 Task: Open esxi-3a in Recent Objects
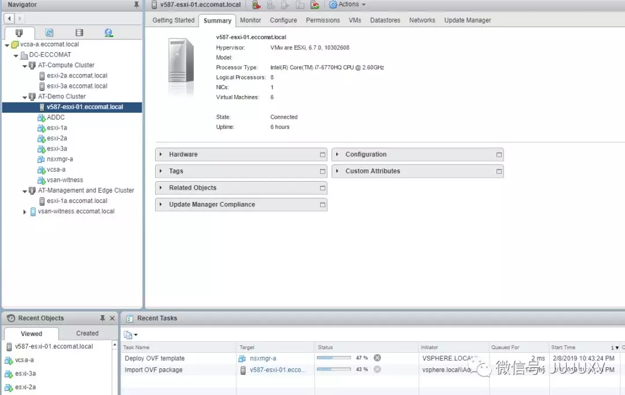click(25, 374)
